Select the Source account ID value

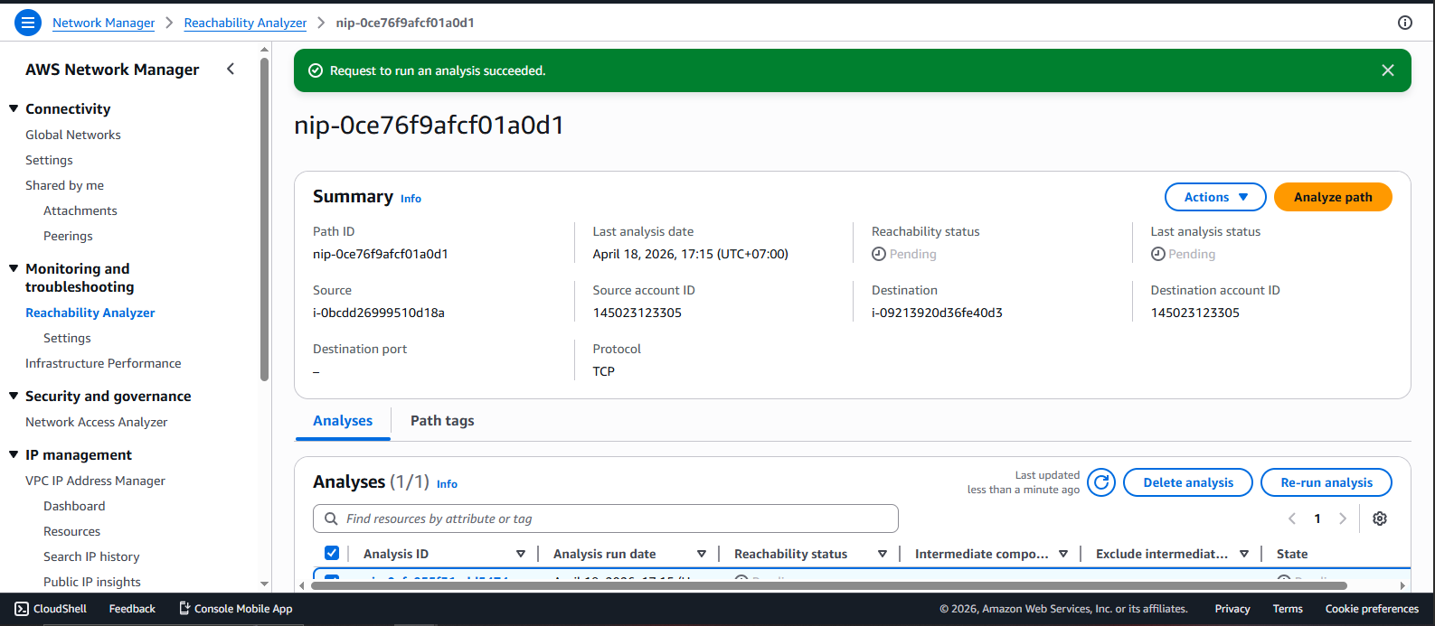[637, 313]
